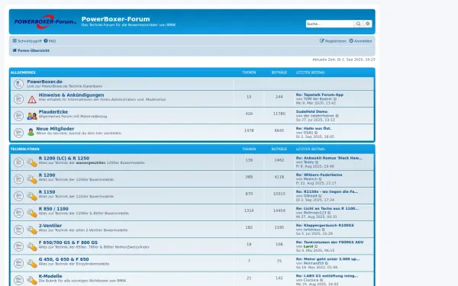This screenshot has width=458, height=286.
Task: Click wrench icon beside R 1200 (LC) & R 1250
Action: [x=32, y=162]
